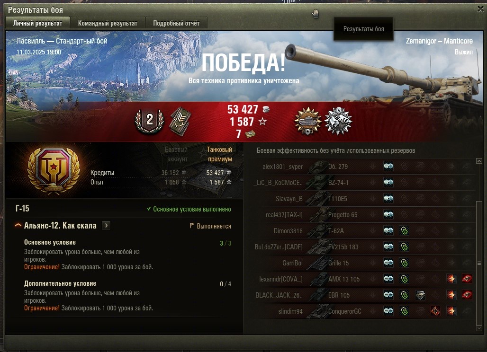Click the damage icon in BLACK_JACK_26 row

point(451,295)
